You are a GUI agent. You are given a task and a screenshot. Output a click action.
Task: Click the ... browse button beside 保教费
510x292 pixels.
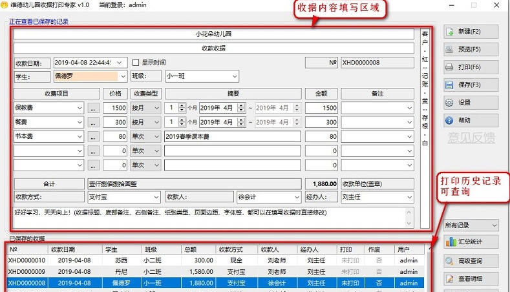click(x=93, y=108)
